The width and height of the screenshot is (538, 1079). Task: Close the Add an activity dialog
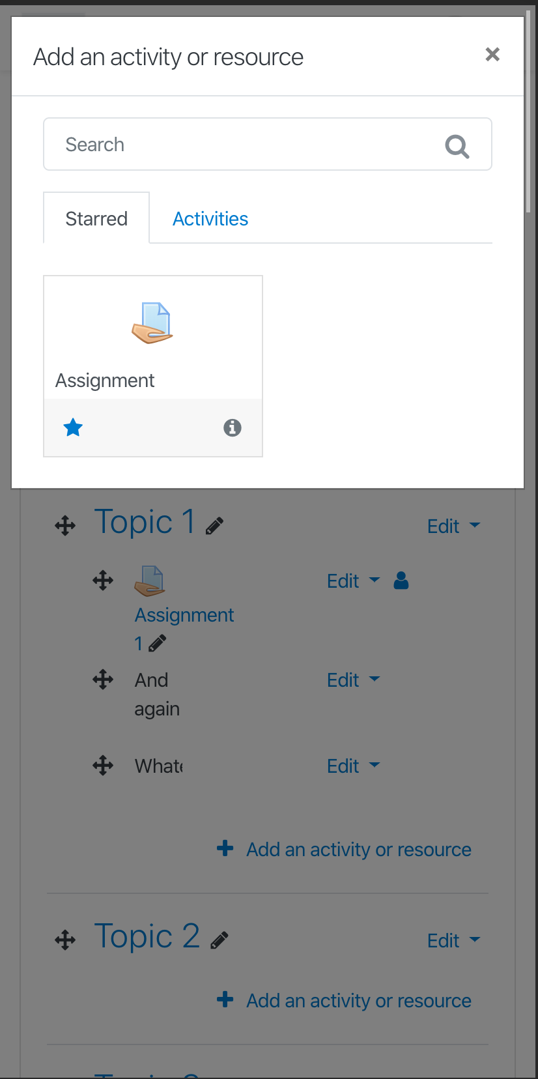point(492,55)
